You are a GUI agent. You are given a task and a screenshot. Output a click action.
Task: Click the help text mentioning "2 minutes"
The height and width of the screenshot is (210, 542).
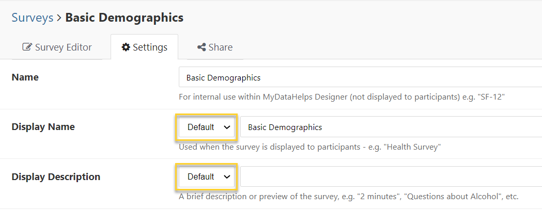coord(349,197)
